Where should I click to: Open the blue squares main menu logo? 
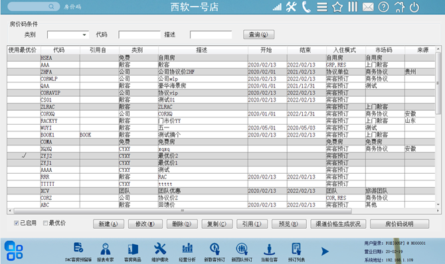click(13, 250)
